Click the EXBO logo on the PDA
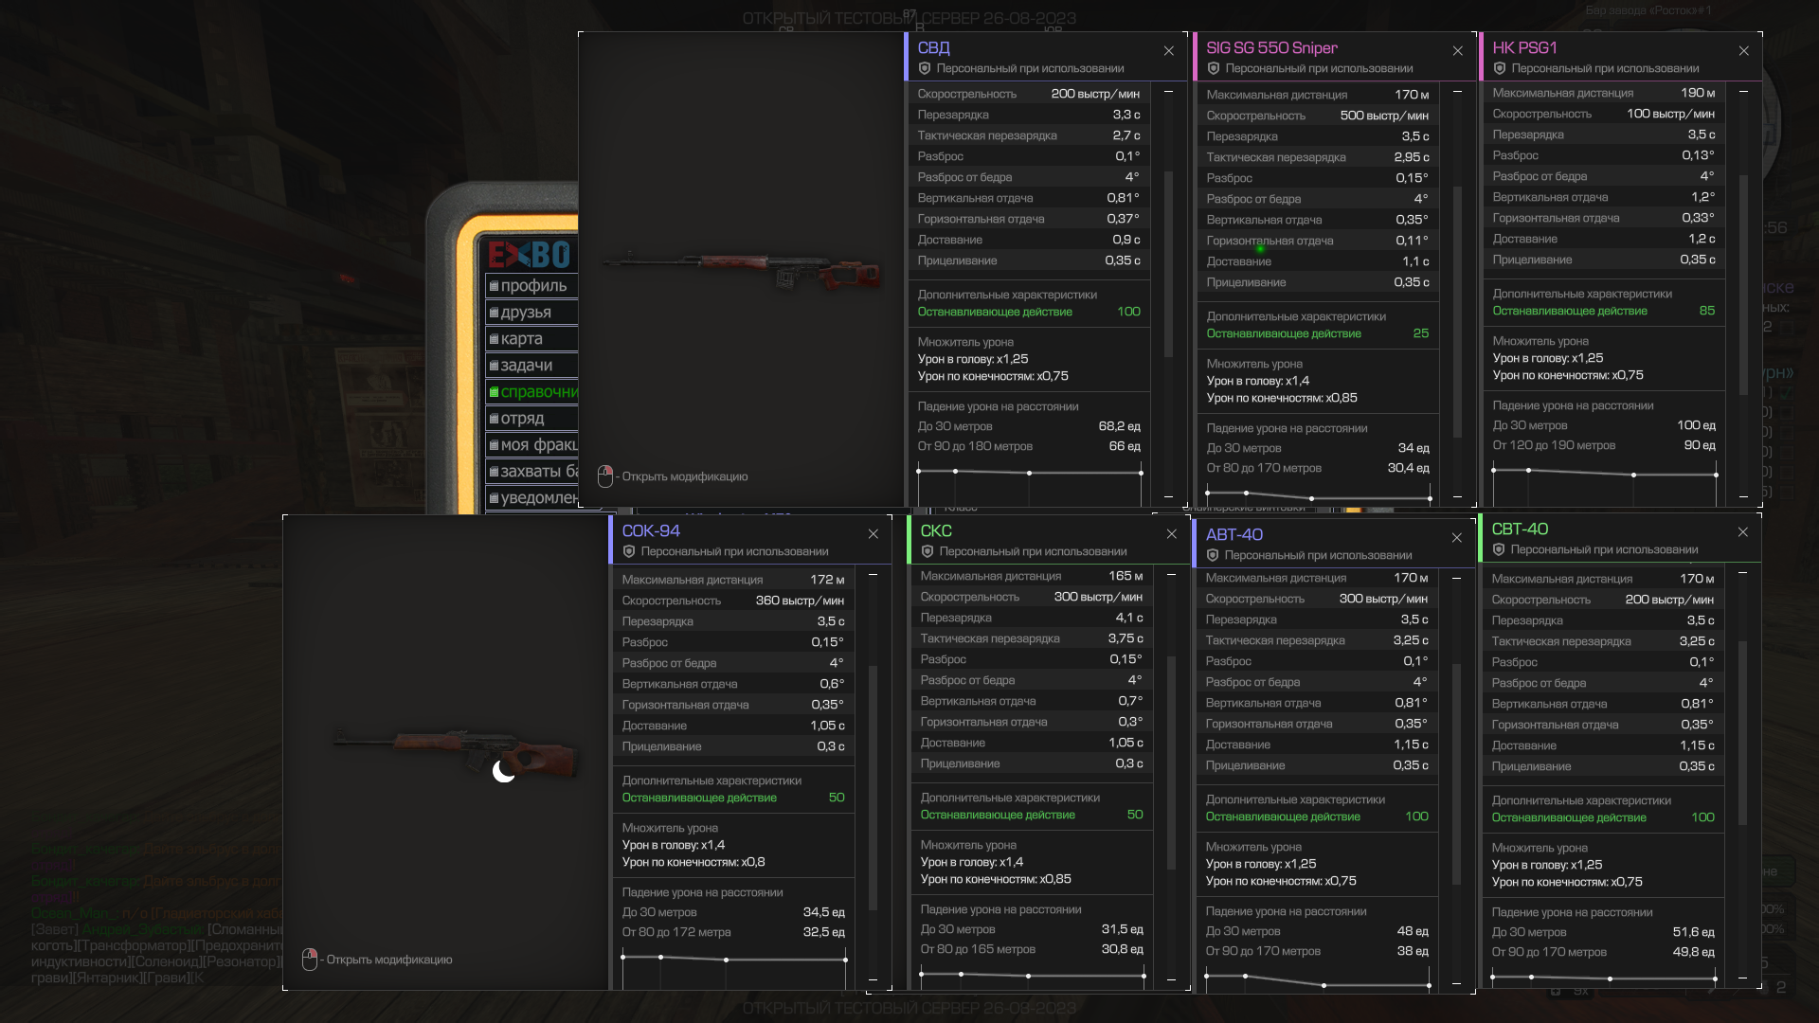Viewport: 1819px width, 1023px height. point(530,255)
